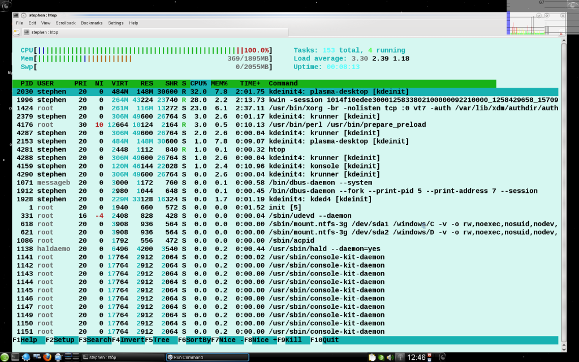Select the kdeinit4: kded4 process row
Screen dimensions: 579x362
pyautogui.click(x=285, y=199)
